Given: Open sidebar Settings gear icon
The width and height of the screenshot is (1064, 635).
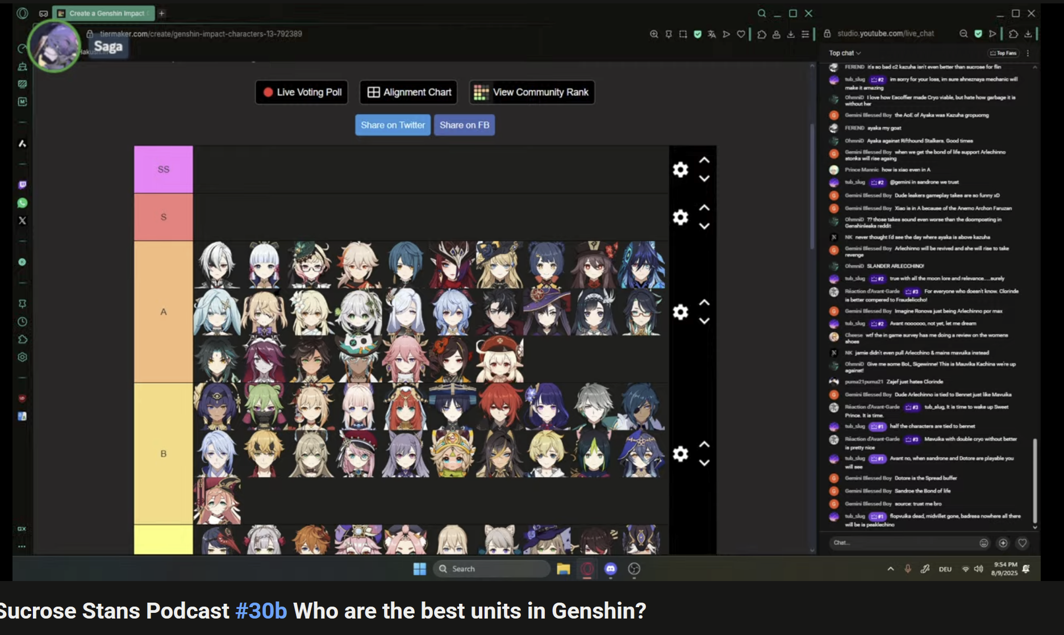Looking at the screenshot, I should pos(22,357).
